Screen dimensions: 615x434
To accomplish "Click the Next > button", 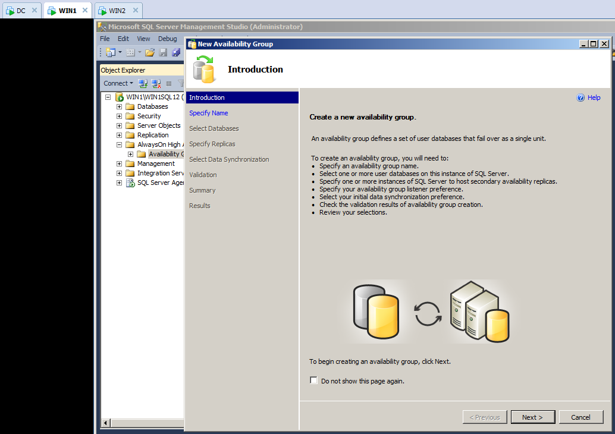I will (x=533, y=417).
